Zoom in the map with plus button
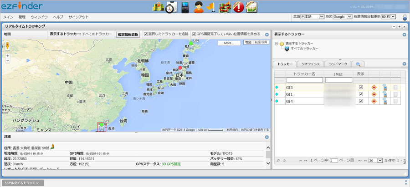Screen dimensions: 410x187 point(8,56)
